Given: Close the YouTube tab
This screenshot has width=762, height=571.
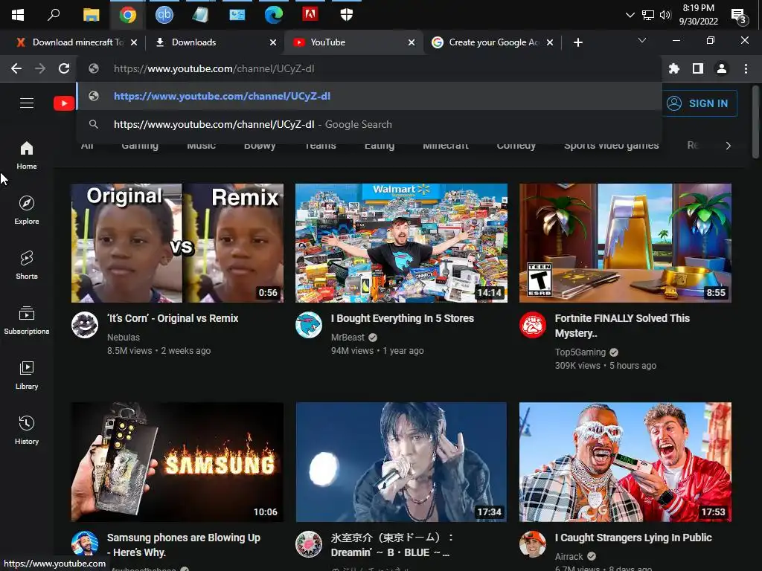Looking at the screenshot, I should pos(412,42).
